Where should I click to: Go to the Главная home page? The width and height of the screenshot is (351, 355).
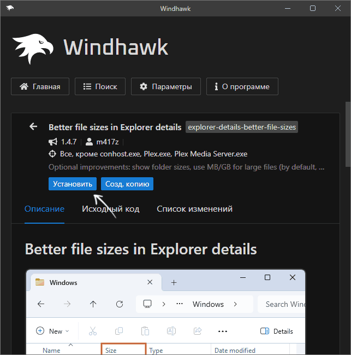coord(40,86)
